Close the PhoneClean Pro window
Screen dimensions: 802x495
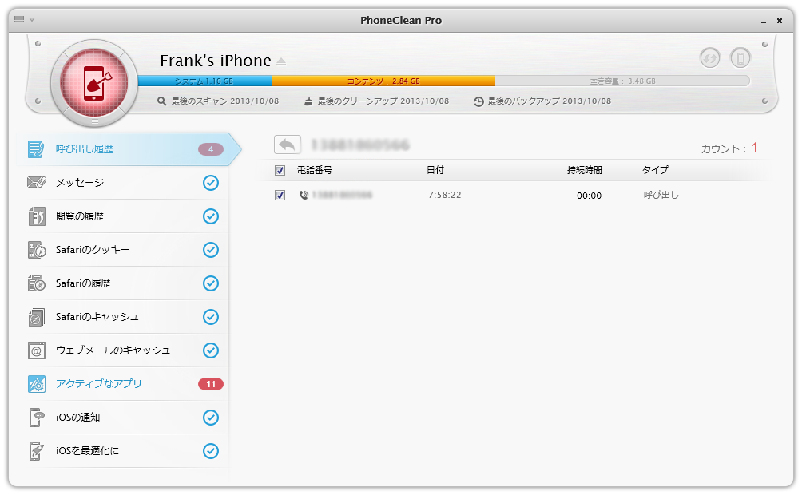(780, 21)
